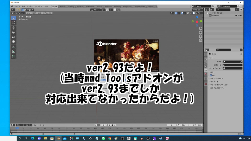Click the end frame field showing 250
The height and width of the screenshot is (141, 251).
[197, 125]
